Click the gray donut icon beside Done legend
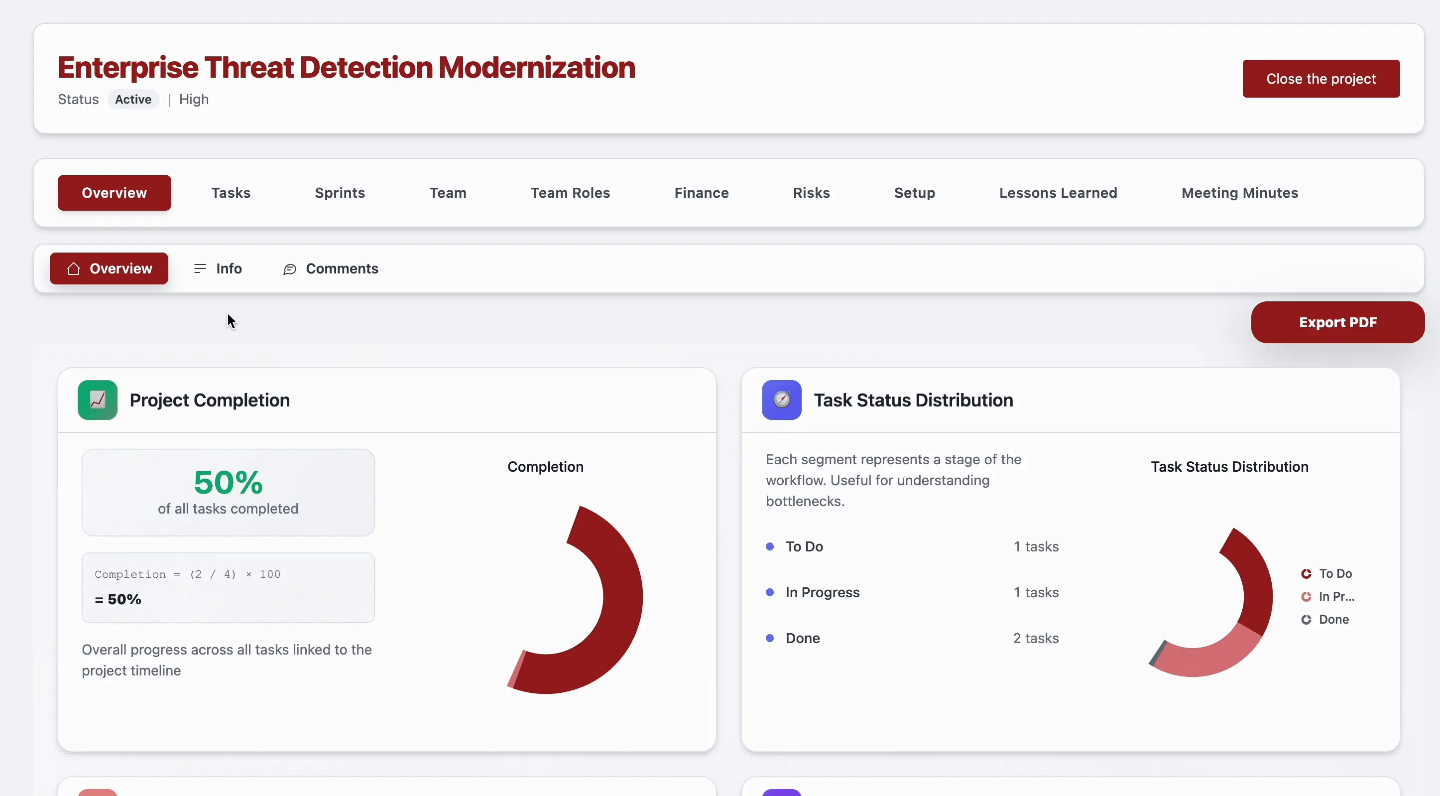 1307,619
